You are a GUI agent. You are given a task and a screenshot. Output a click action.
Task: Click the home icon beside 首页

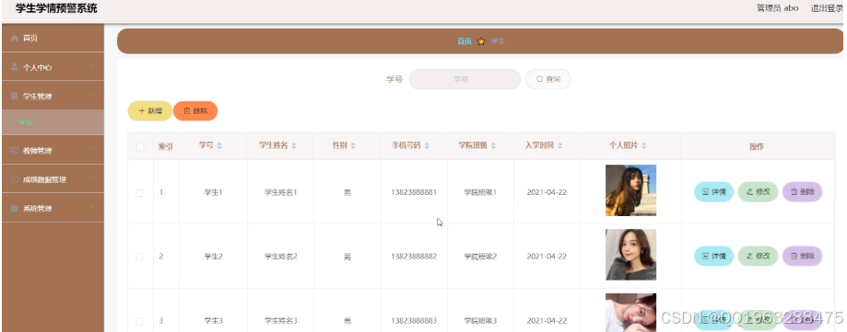click(x=15, y=39)
